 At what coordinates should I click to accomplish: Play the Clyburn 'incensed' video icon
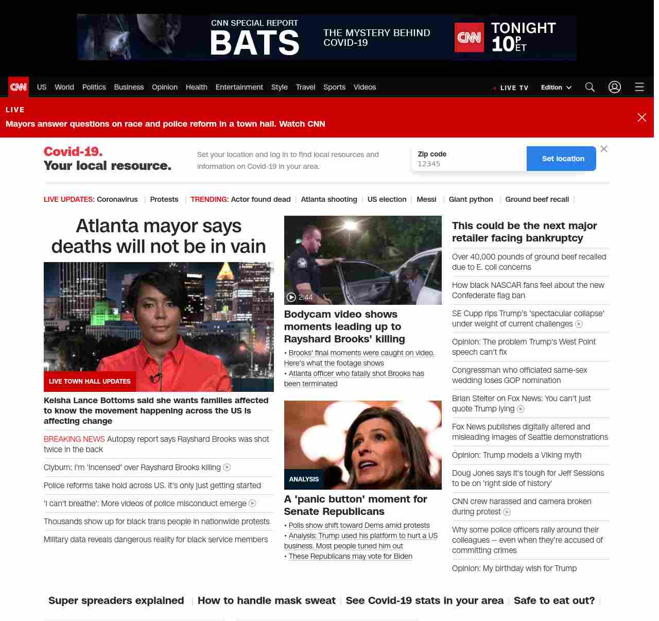(x=227, y=468)
